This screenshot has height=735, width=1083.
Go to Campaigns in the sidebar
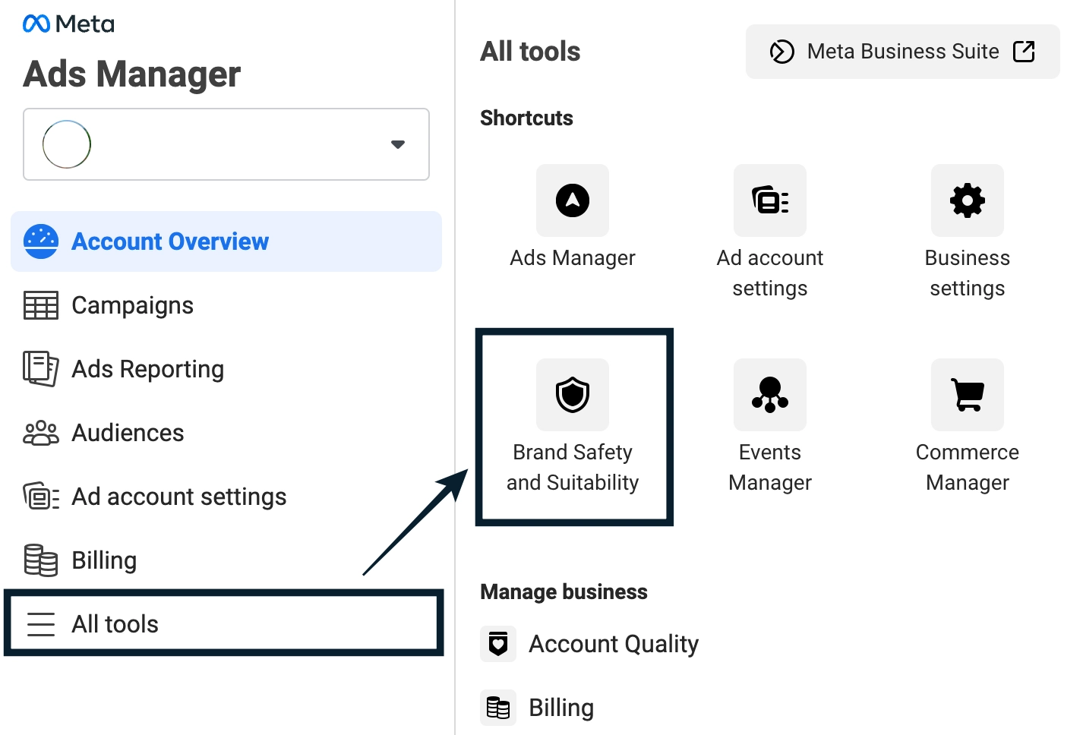tap(132, 305)
